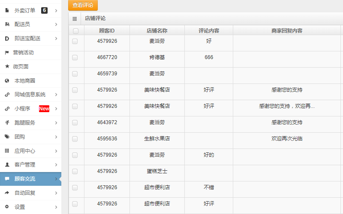Image resolution: width=343 pixels, height=214 pixels.
Task: Open 同城信息系统 in the sidebar
Action: (x=30, y=95)
